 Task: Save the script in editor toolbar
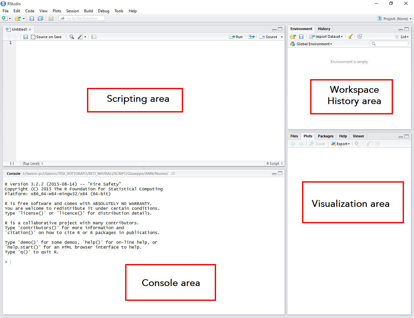(26, 37)
